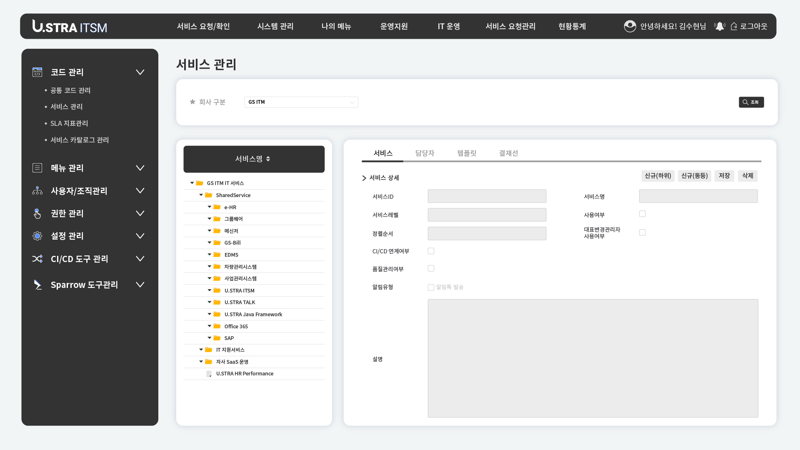Switch to the 담당자 tab
This screenshot has height=450, width=800.
tap(425, 153)
